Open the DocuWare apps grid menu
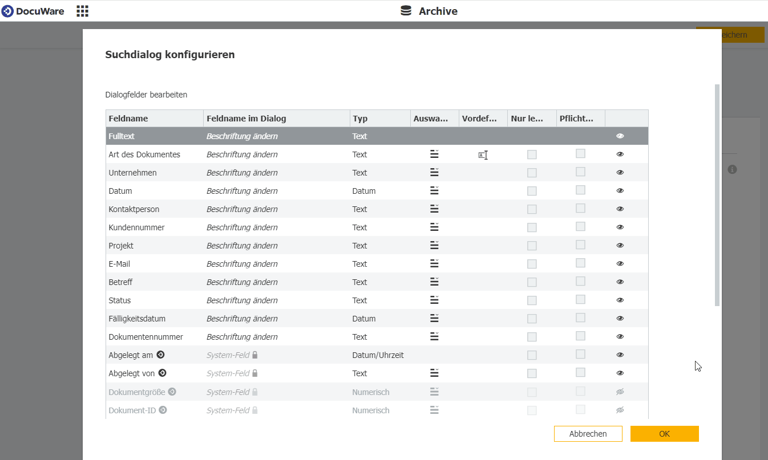768x460 pixels. coord(82,11)
